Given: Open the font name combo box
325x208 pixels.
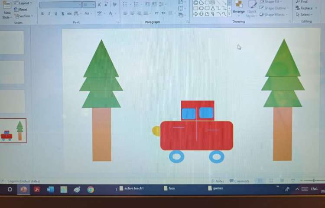Looking at the screenshot, I should (60, 5).
